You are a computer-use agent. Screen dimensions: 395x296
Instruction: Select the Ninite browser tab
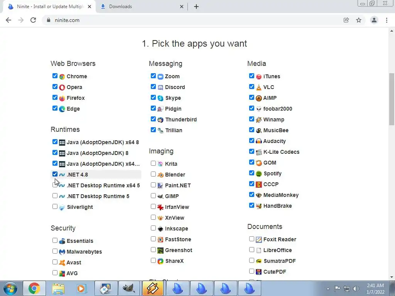[49, 7]
